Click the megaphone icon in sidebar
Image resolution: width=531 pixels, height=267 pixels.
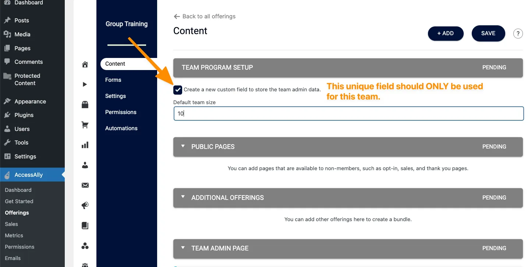(85, 206)
